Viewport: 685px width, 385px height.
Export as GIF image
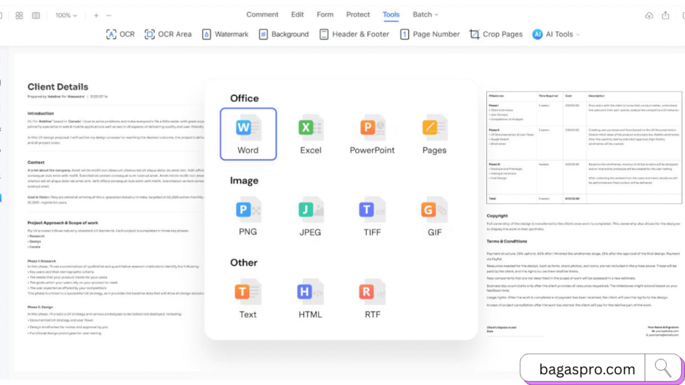(x=434, y=215)
